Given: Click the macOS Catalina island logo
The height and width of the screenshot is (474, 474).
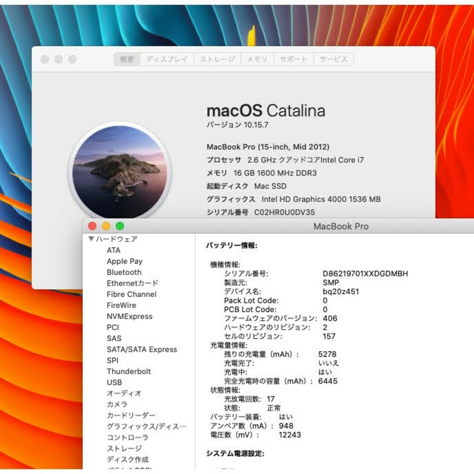Looking at the screenshot, I should click(120, 171).
